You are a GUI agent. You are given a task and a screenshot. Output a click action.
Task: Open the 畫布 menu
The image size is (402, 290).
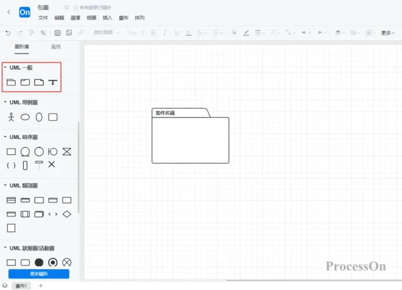pyautogui.click(x=123, y=18)
